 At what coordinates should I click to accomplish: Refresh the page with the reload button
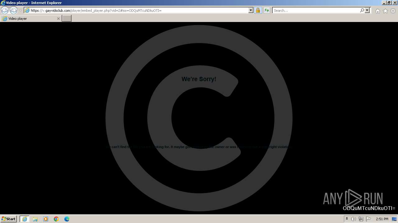click(x=267, y=11)
